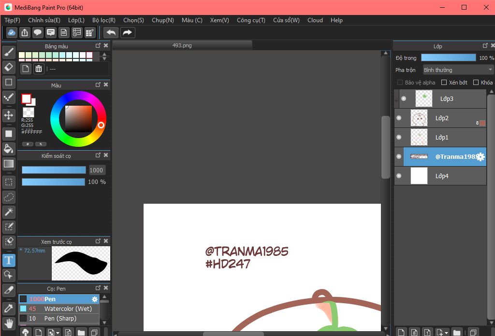Adjust the Độ trong opacity slider

[449, 57]
